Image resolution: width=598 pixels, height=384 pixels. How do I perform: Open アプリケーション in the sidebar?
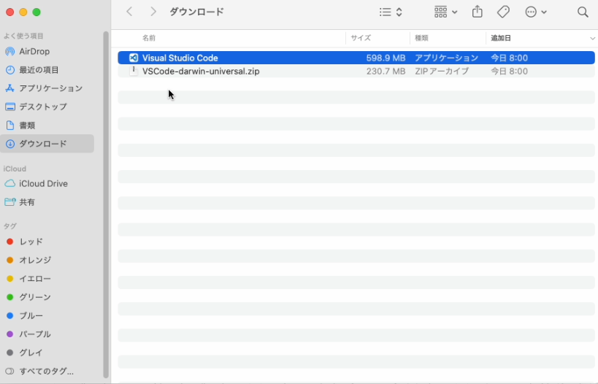click(50, 88)
